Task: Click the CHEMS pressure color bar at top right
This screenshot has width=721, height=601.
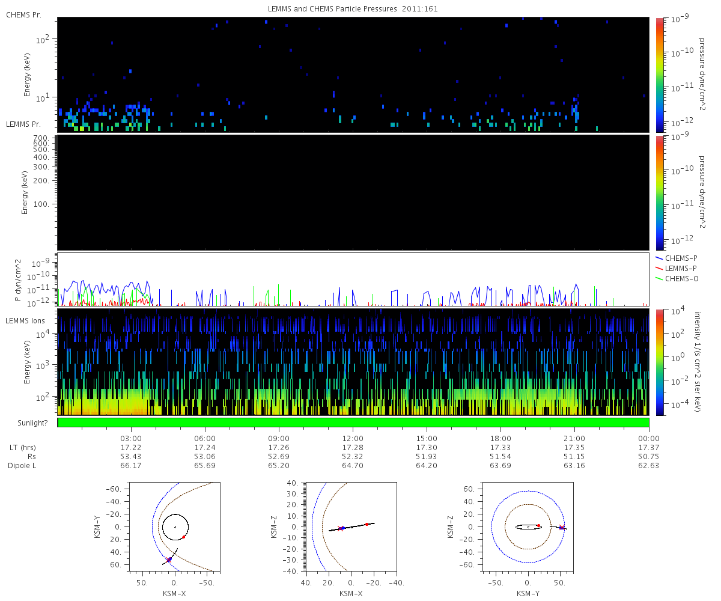Action: [x=660, y=75]
